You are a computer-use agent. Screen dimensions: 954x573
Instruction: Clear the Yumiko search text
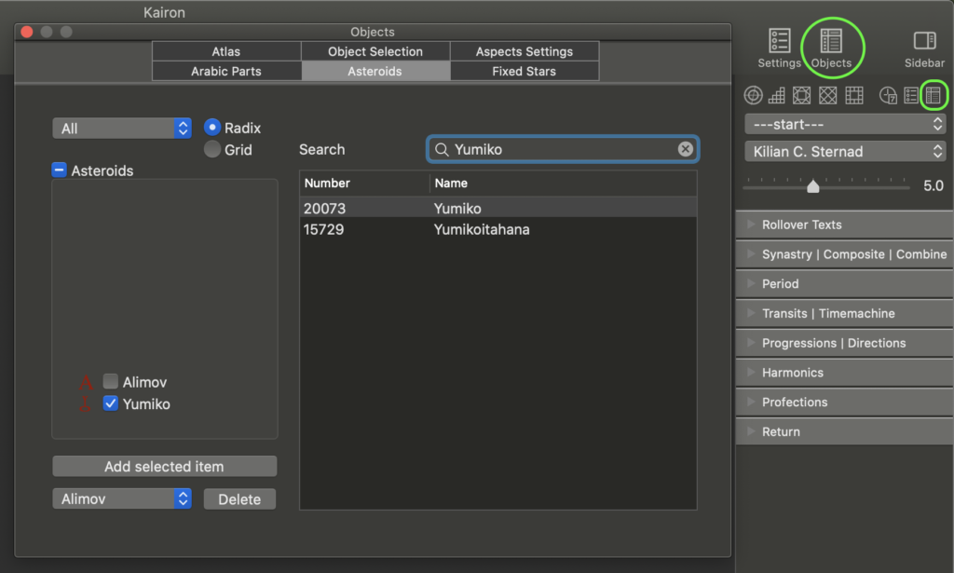pos(685,149)
